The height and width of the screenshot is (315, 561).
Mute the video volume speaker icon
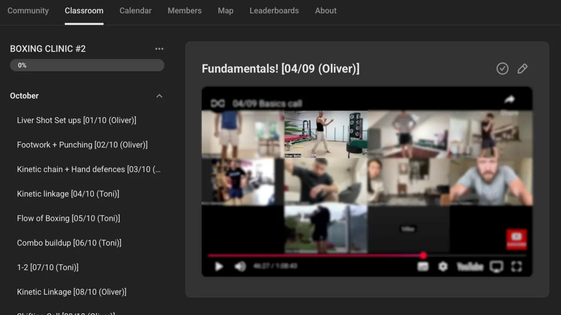coord(240,266)
